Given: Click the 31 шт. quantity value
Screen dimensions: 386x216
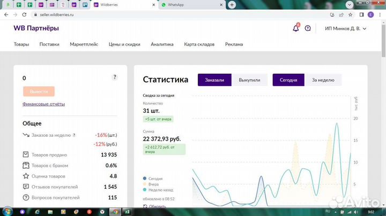Looking at the screenshot, I should pos(151,111).
